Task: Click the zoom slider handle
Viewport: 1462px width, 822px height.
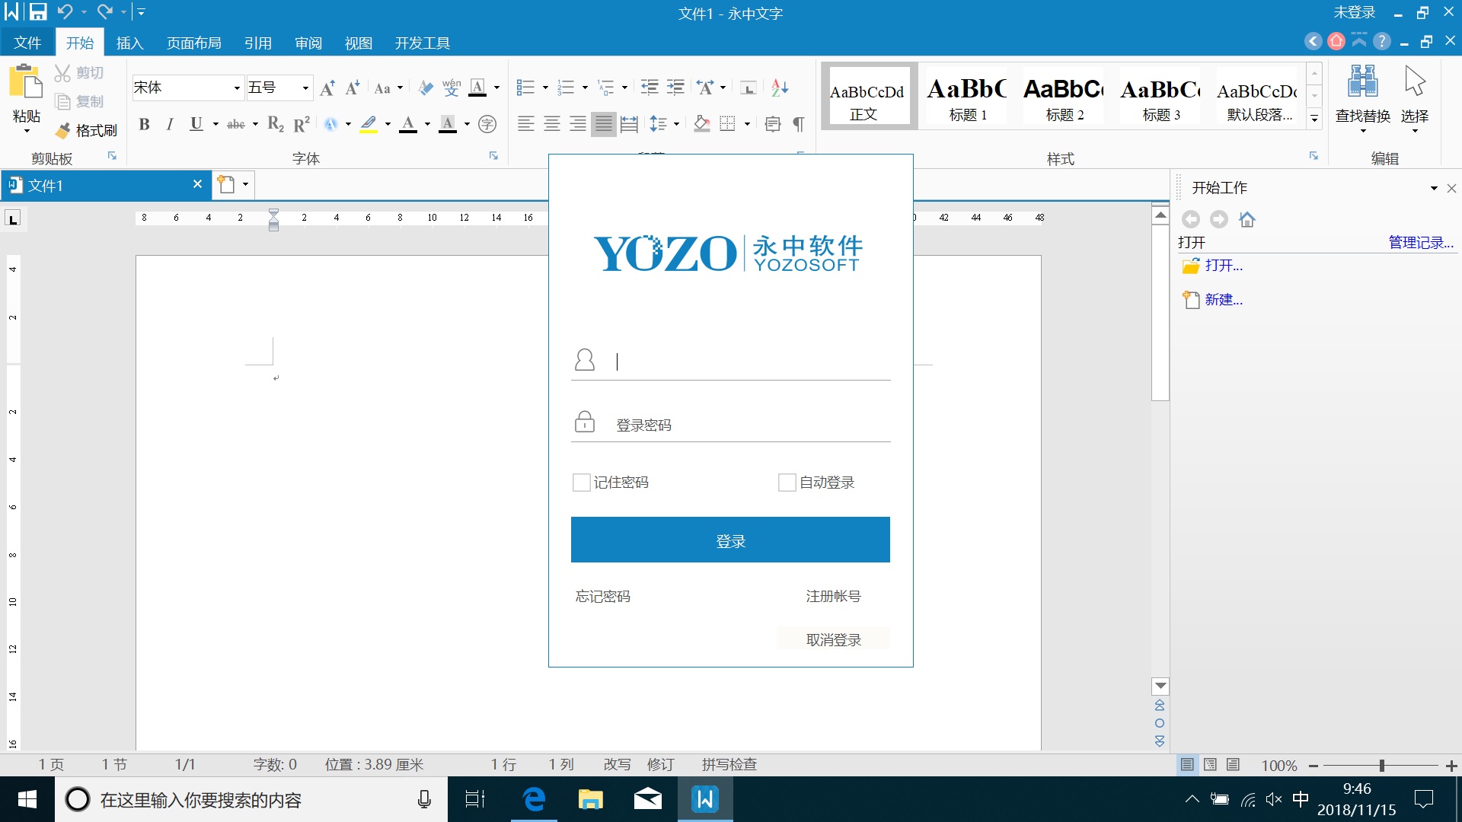Action: [1381, 766]
